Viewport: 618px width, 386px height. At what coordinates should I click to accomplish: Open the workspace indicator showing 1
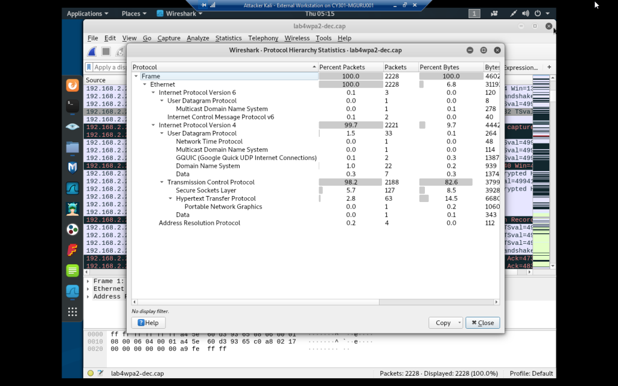pos(474,13)
